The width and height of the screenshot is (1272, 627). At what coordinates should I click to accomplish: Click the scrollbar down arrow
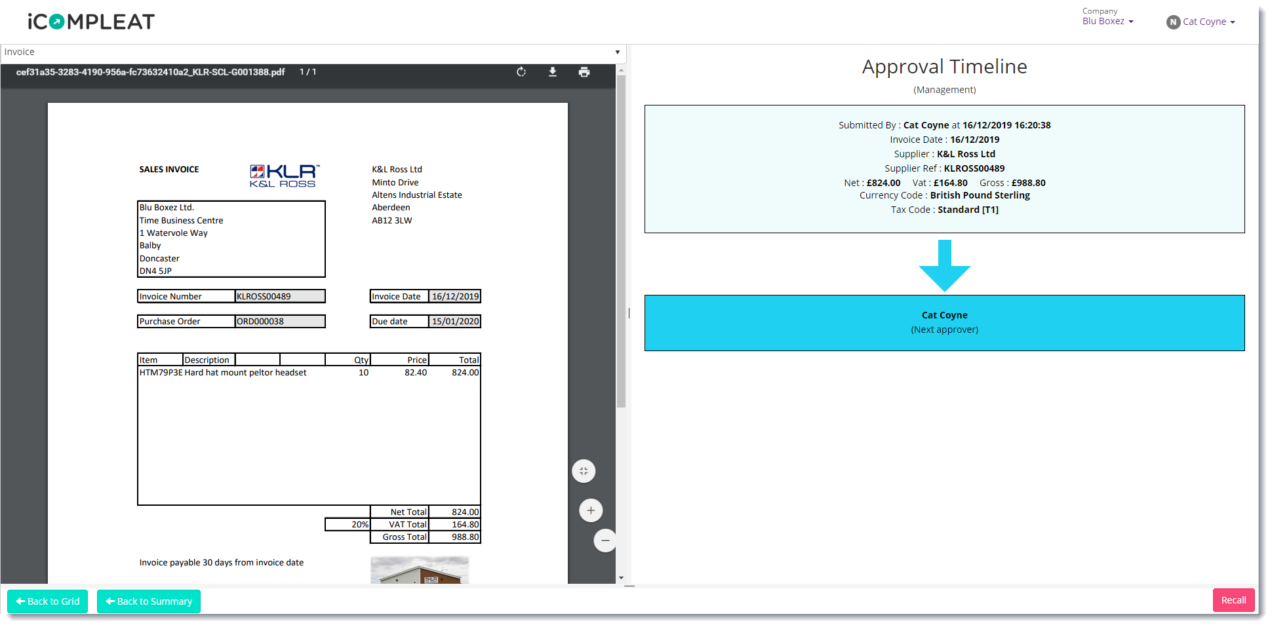(x=621, y=578)
